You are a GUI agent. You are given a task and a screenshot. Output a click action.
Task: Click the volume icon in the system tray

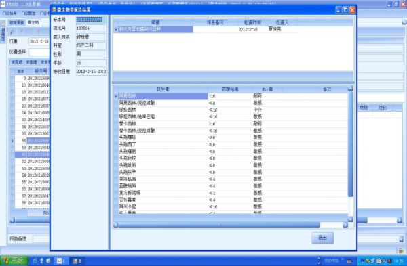coord(389,261)
